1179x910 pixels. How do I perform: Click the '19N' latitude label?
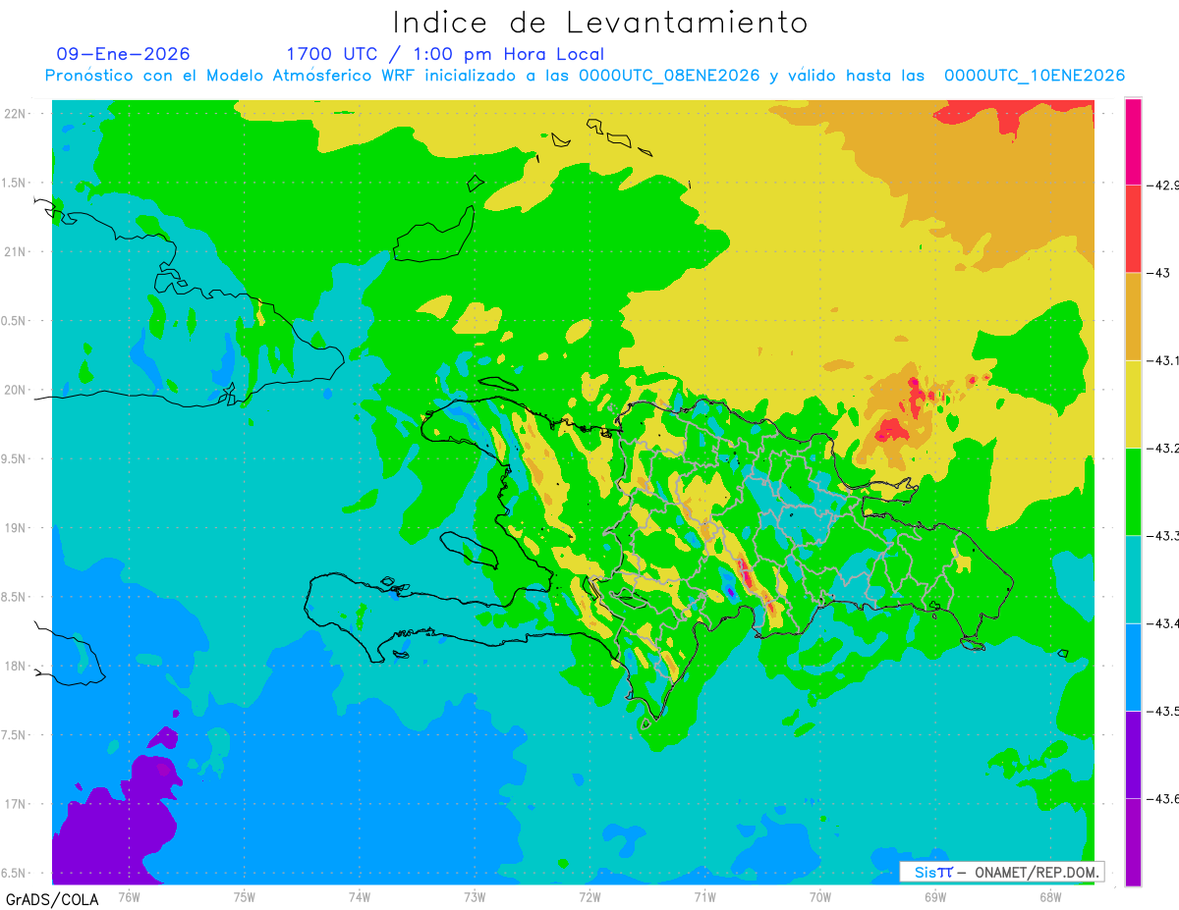pyautogui.click(x=16, y=528)
